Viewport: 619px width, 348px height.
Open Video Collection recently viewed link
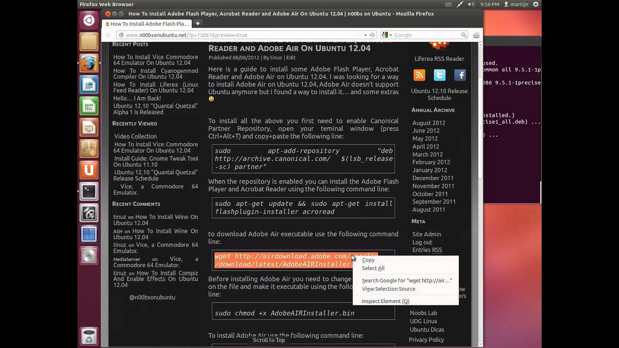pyautogui.click(x=135, y=136)
